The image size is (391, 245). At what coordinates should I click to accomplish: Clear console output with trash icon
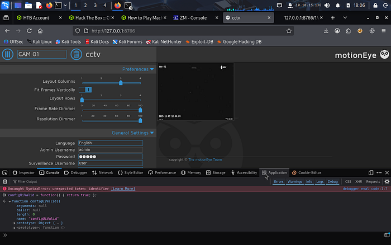pyautogui.click(x=5, y=182)
